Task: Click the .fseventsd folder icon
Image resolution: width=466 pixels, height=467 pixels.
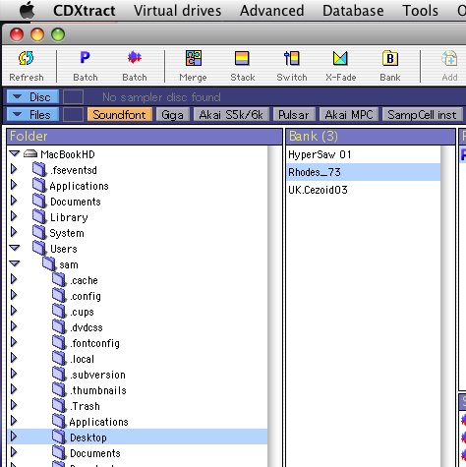Action: 39,169
